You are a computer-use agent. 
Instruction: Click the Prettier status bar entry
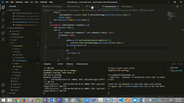(x=170, y=96)
